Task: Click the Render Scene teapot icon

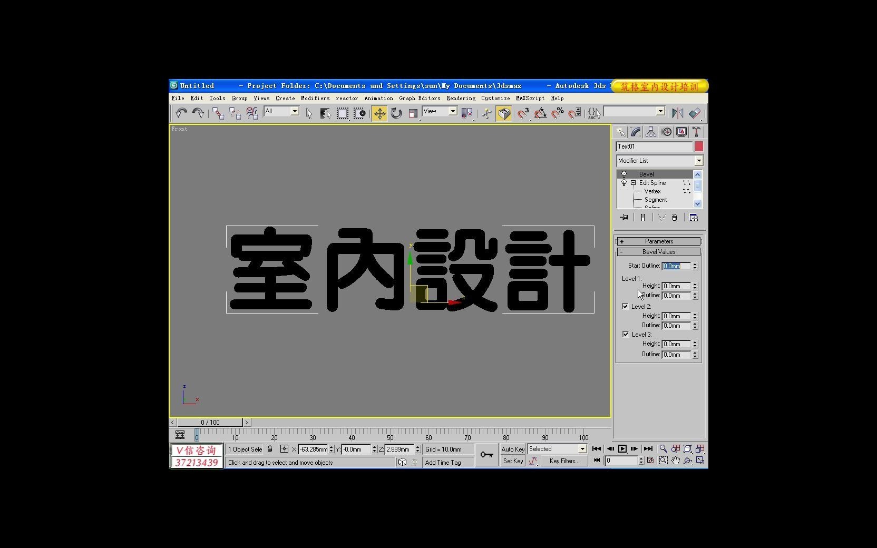Action: coord(504,113)
